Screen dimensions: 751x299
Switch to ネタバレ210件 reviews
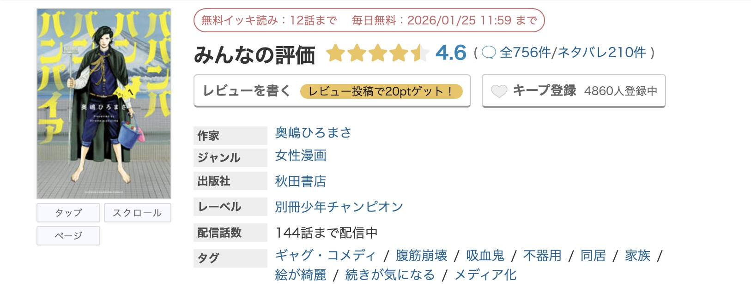[x=600, y=53]
